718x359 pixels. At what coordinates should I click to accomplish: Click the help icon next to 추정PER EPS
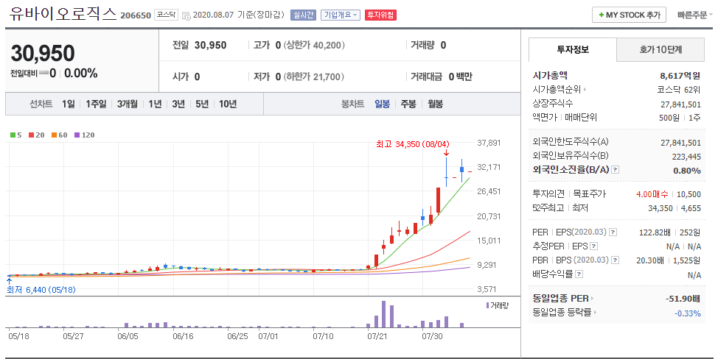[593, 246]
